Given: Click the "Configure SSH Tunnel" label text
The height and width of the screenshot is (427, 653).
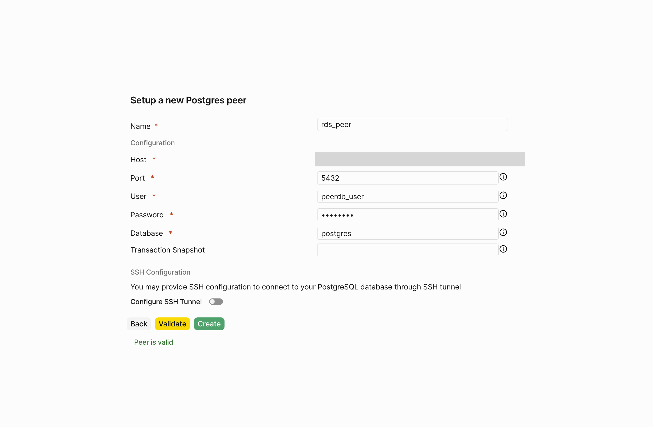Looking at the screenshot, I should pyautogui.click(x=166, y=302).
